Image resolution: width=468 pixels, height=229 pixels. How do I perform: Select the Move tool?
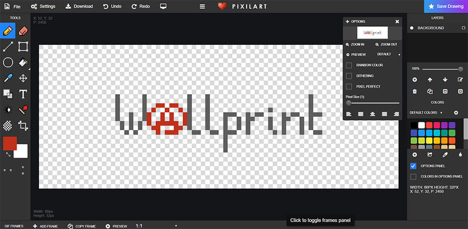point(23,78)
